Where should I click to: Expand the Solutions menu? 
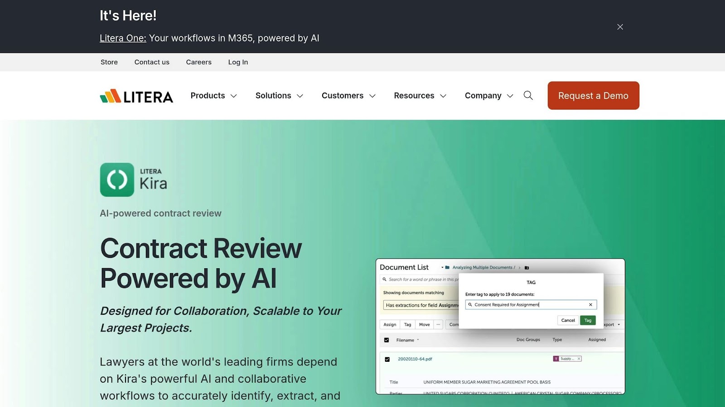point(279,95)
